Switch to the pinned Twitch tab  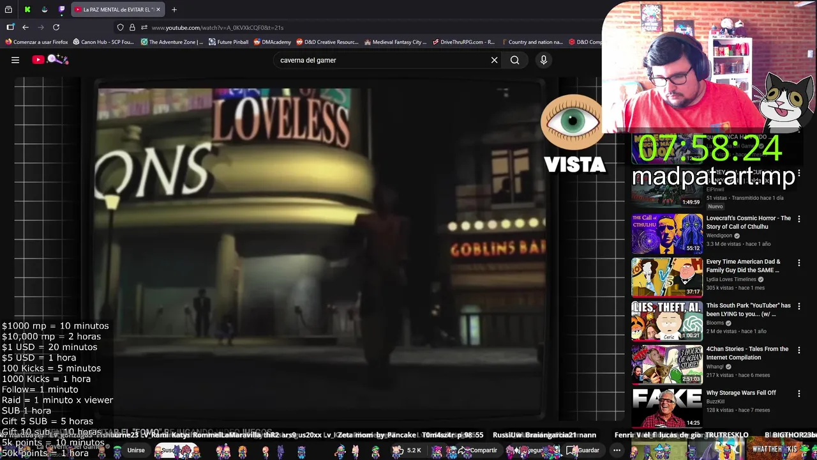(62, 10)
